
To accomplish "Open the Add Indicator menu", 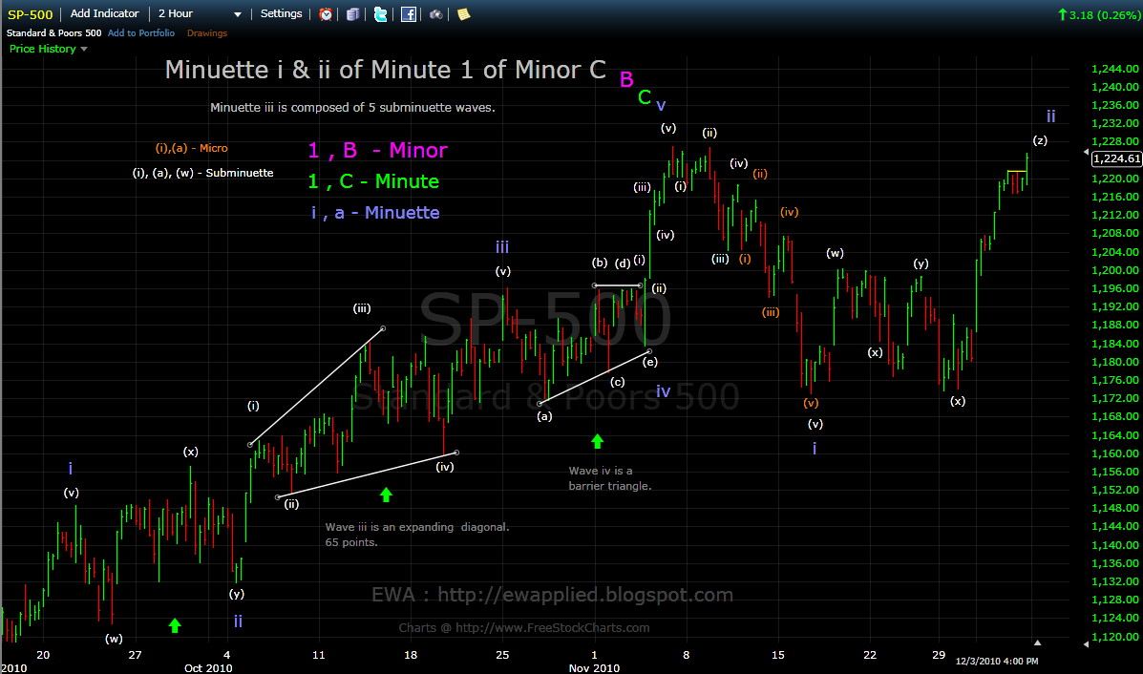I will [x=104, y=14].
